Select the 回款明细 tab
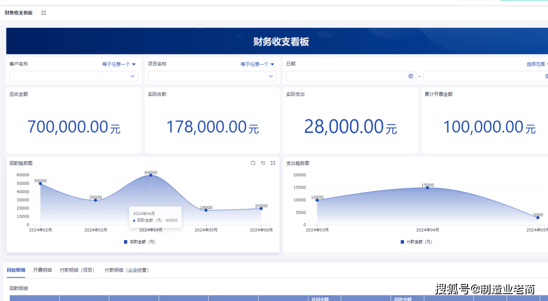The height and width of the screenshot is (301, 548). click(16, 270)
